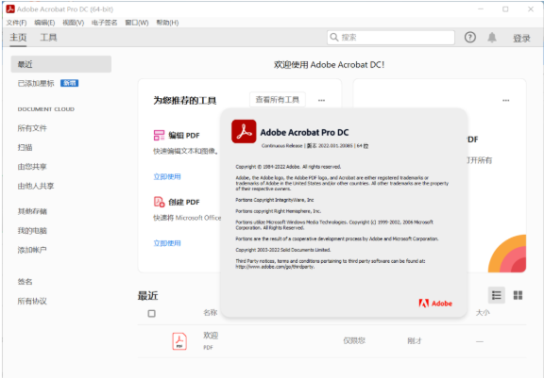The height and width of the screenshot is (378, 544).
Task: Click the thirdparty URL in About dialog
Action: tap(275, 267)
